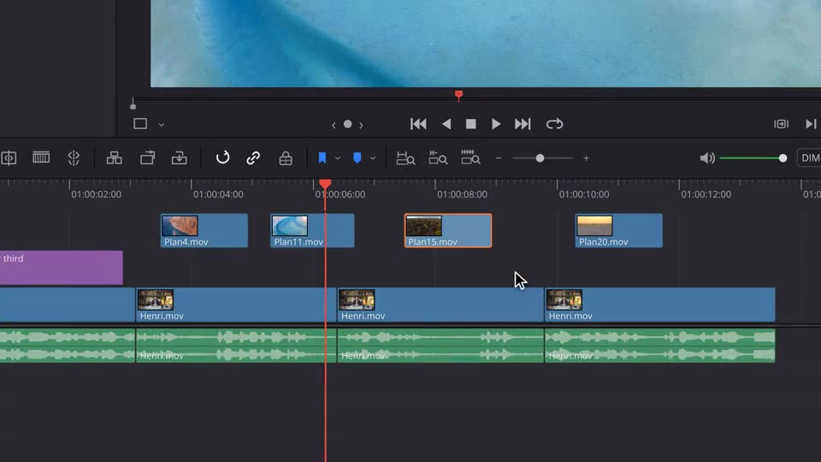Click match frame icon at viewer right

pos(781,124)
